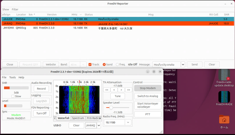
Task: Click the Log QSO button
Action: (41, 101)
